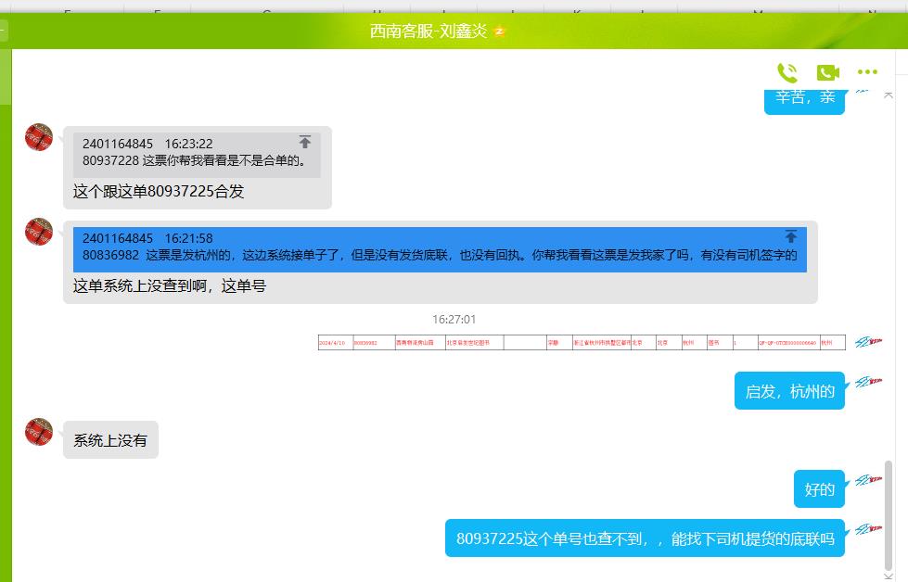Select the "系统上没有" message bubble

pos(110,440)
